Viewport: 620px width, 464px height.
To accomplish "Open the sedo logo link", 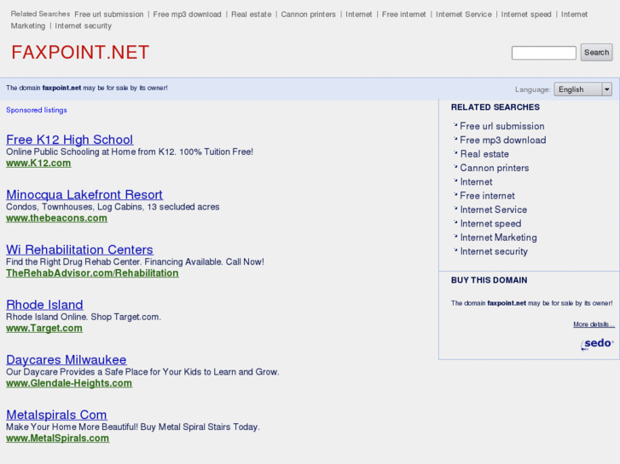I will pyautogui.click(x=597, y=344).
